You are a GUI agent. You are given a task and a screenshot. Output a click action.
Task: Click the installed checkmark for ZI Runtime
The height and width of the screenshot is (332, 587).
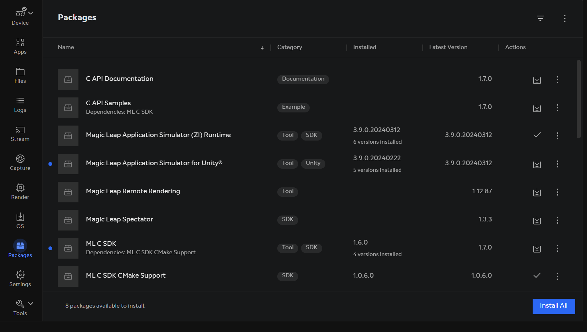click(537, 135)
